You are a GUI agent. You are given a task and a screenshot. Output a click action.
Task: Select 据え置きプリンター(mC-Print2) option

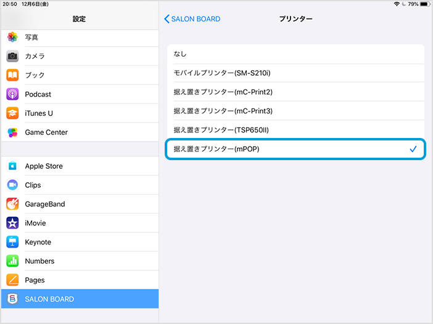coord(295,92)
